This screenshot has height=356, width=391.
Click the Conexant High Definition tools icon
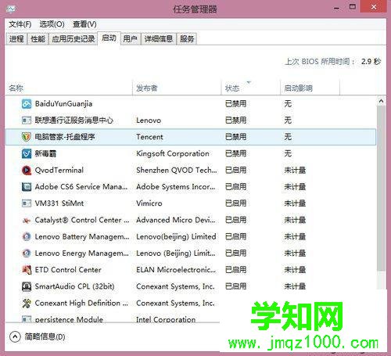pyautogui.click(x=27, y=303)
